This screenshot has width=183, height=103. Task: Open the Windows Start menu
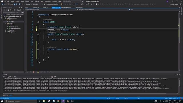tap(2, 101)
